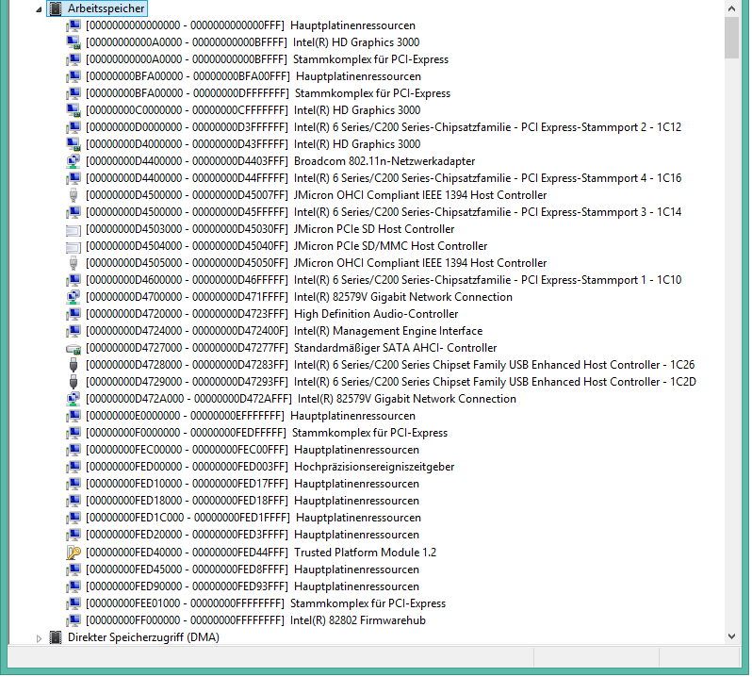Image resolution: width=752 pixels, height=677 pixels.
Task: Click JMicron PCIe SD Host Controller icon
Action: point(74,230)
